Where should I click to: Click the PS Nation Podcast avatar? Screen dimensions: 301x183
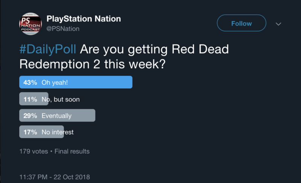tap(30, 23)
